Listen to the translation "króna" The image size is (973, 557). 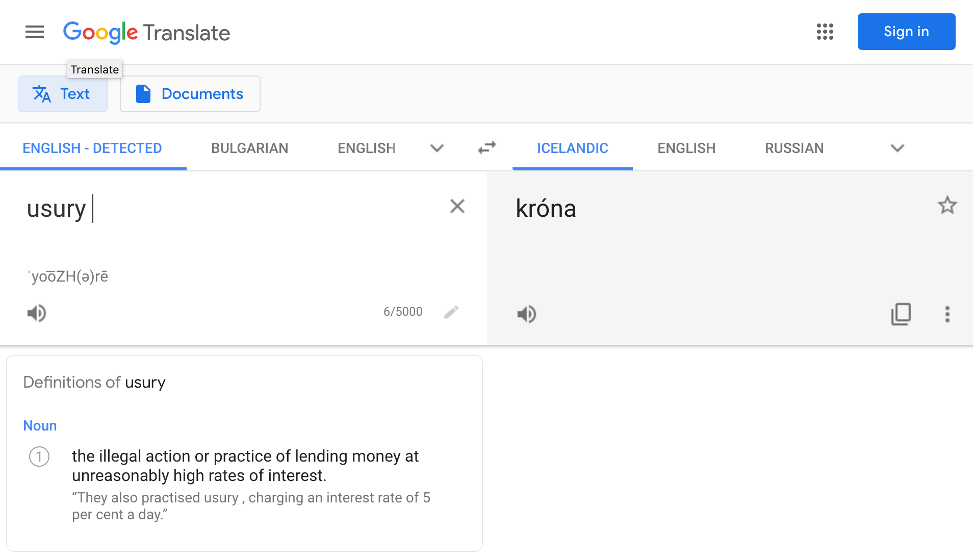click(x=526, y=314)
